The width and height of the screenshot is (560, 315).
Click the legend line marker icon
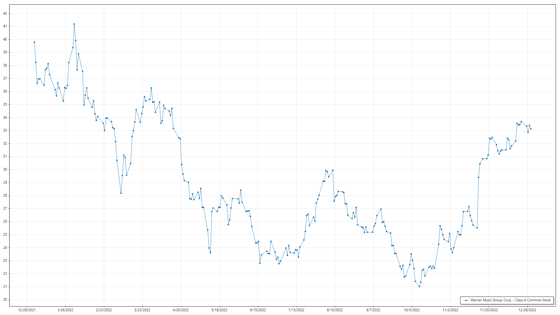click(466, 300)
